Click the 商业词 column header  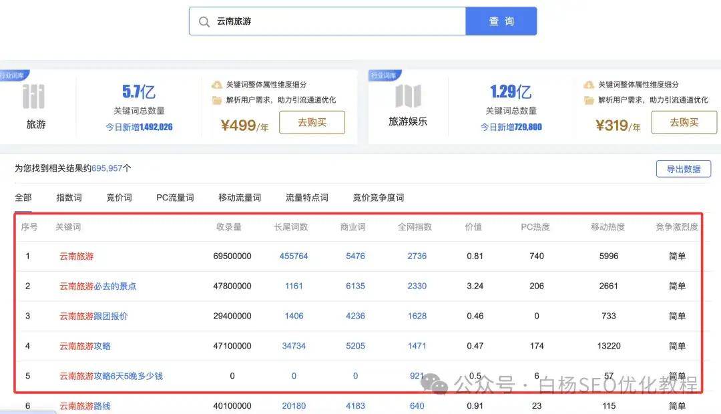coord(352,227)
